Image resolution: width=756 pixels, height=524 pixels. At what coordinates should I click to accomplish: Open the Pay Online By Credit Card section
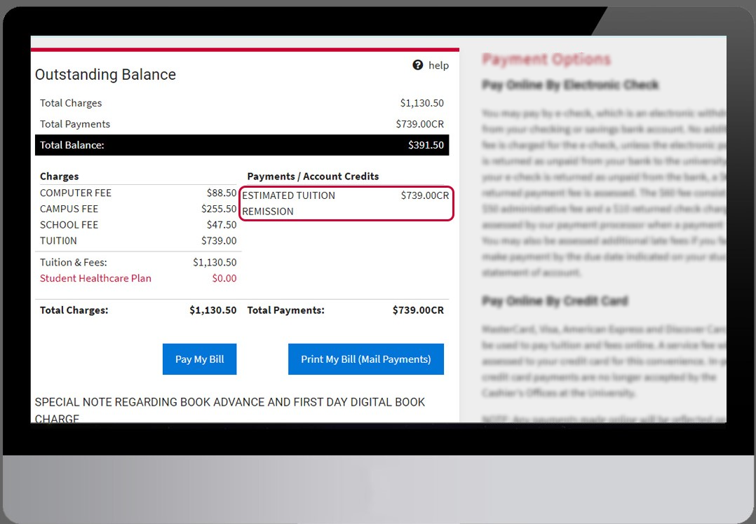(553, 301)
